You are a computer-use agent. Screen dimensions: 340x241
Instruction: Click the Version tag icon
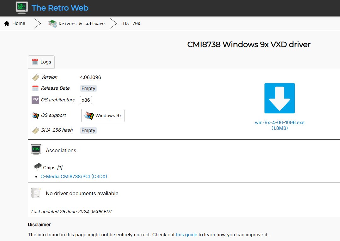35,77
